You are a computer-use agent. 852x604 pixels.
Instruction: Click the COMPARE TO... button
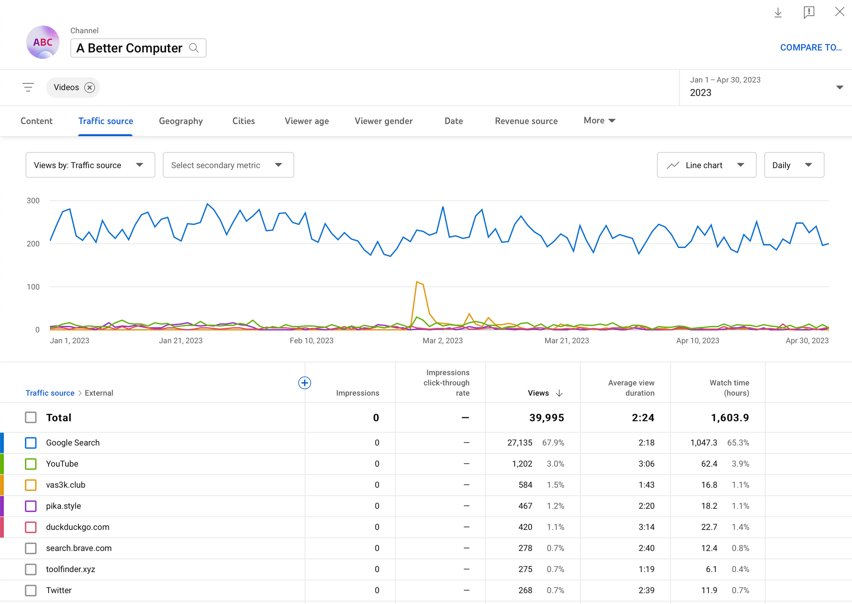pyautogui.click(x=811, y=48)
